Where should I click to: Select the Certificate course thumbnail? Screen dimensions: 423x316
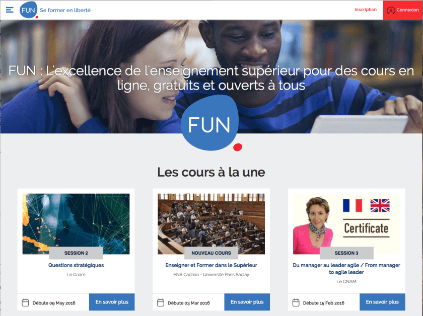346,224
